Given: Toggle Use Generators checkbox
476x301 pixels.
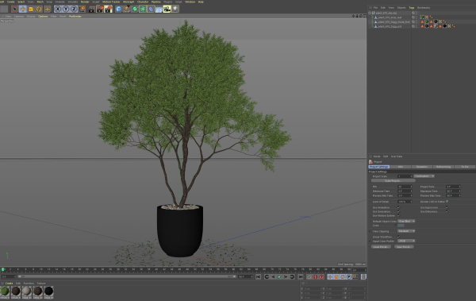Looking at the screenshot, I should coord(398,211).
